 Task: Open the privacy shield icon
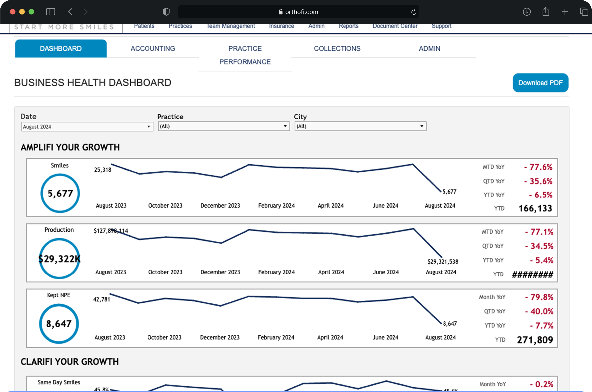(x=166, y=12)
